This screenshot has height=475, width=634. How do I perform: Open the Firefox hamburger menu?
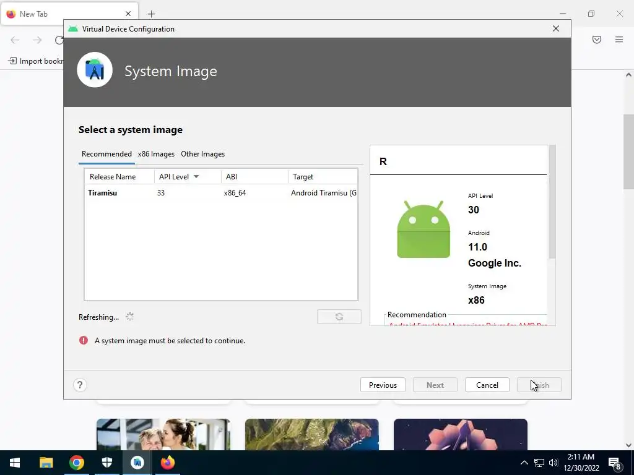(x=619, y=40)
